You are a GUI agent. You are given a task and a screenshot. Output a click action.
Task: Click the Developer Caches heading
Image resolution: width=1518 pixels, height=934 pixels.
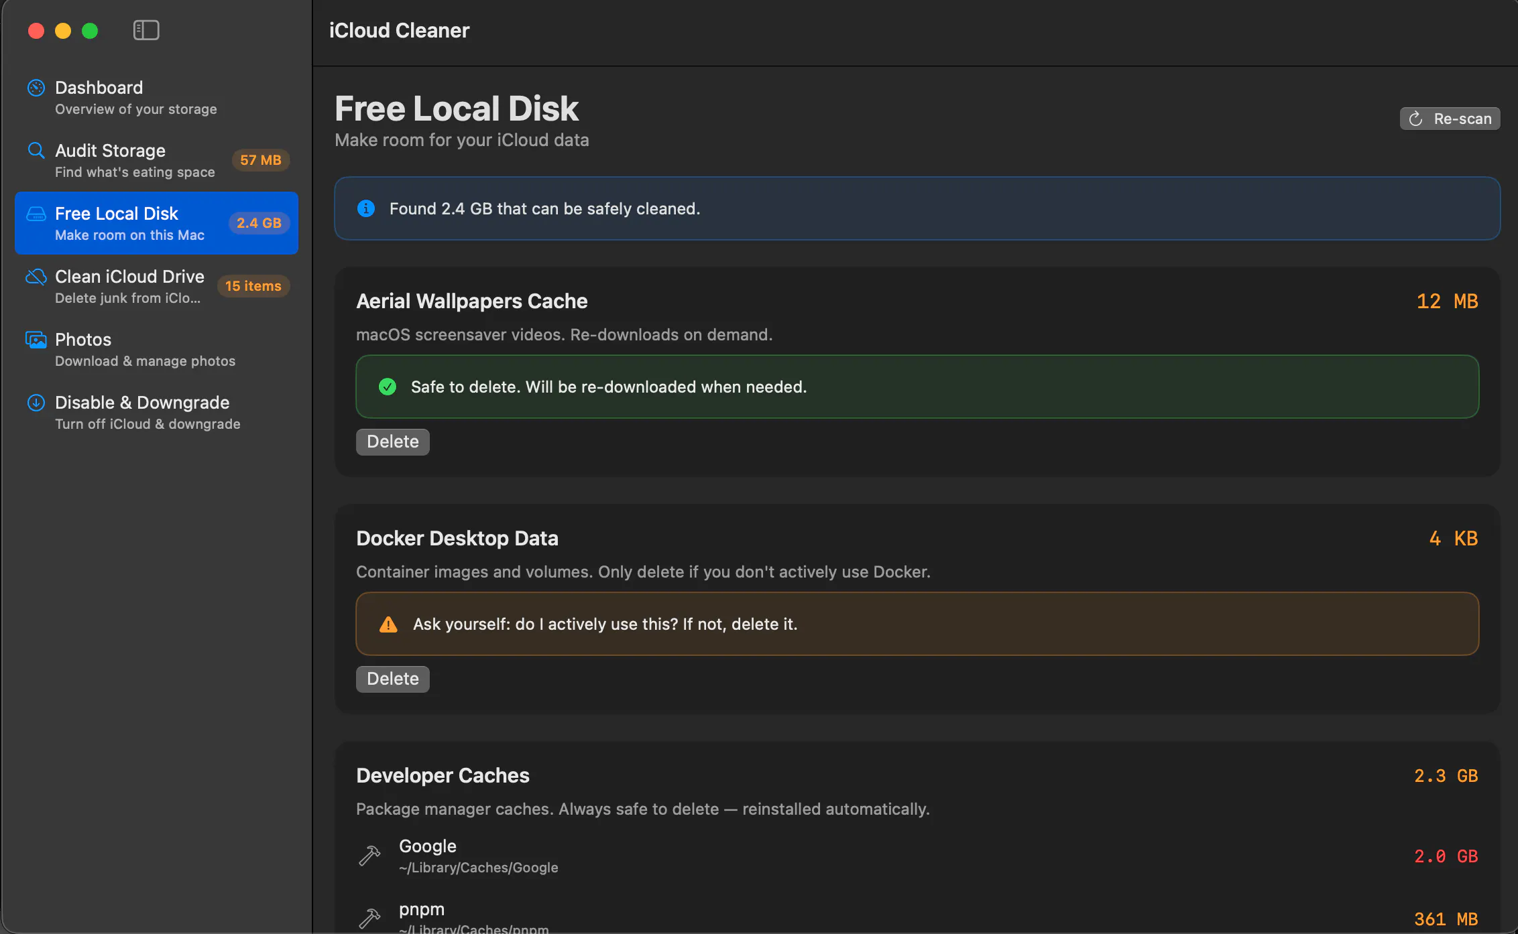(x=443, y=776)
